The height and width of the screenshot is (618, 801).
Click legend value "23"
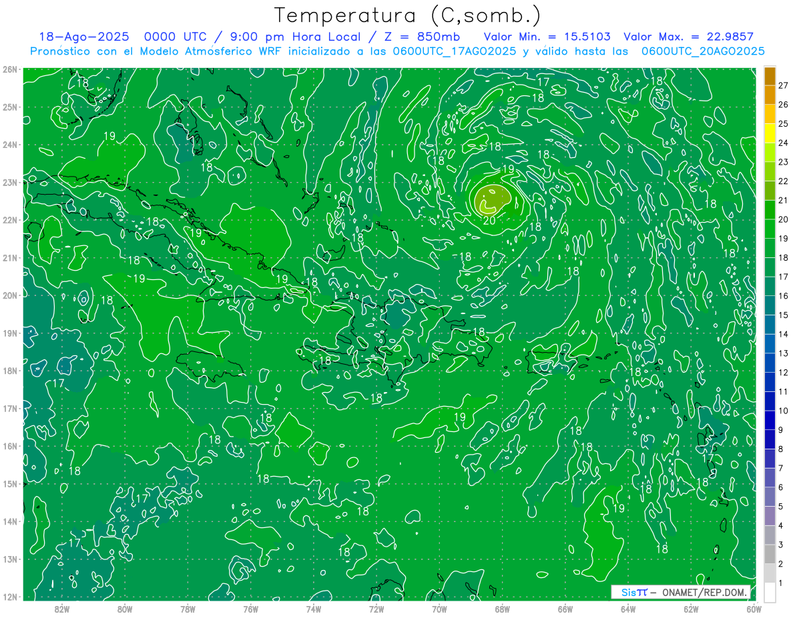coord(784,162)
